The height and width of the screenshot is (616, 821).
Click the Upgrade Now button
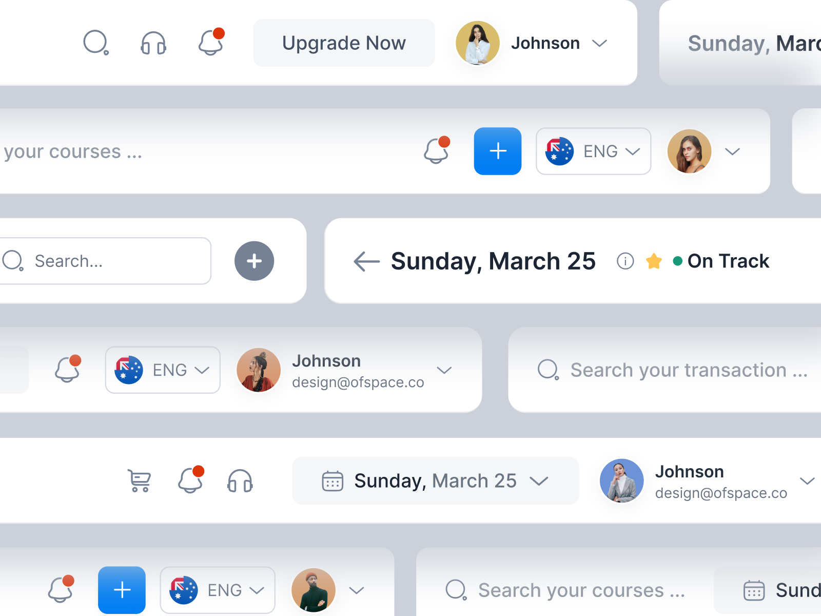point(344,43)
